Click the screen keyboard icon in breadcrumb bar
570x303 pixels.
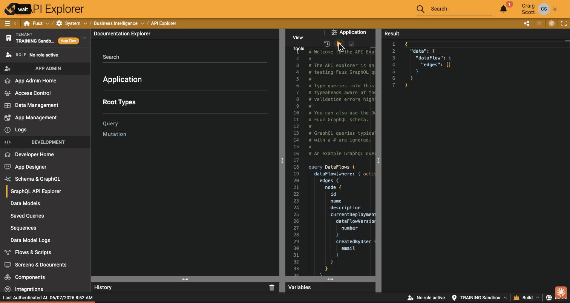pos(539,23)
